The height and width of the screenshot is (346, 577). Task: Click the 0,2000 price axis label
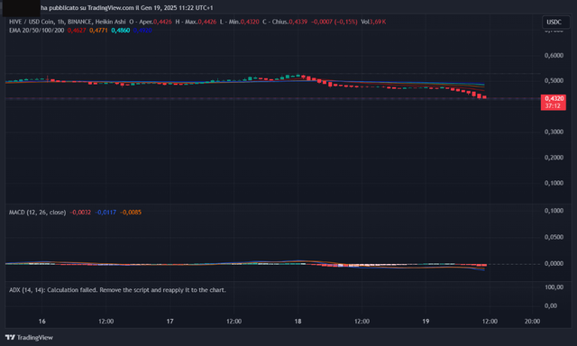[554, 158]
